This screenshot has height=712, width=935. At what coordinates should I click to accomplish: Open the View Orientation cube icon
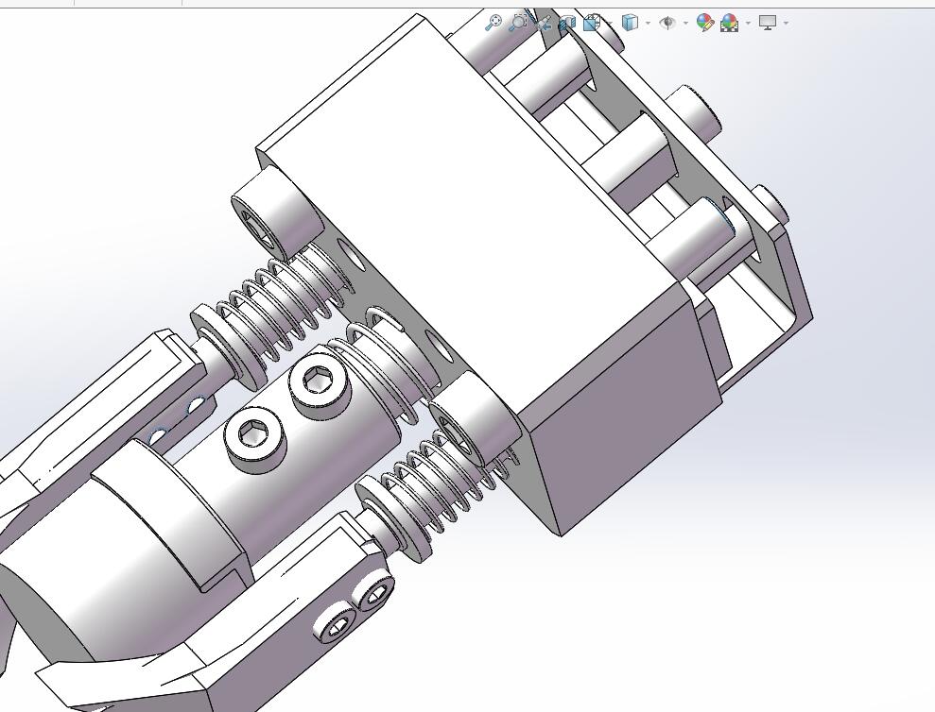(x=592, y=23)
